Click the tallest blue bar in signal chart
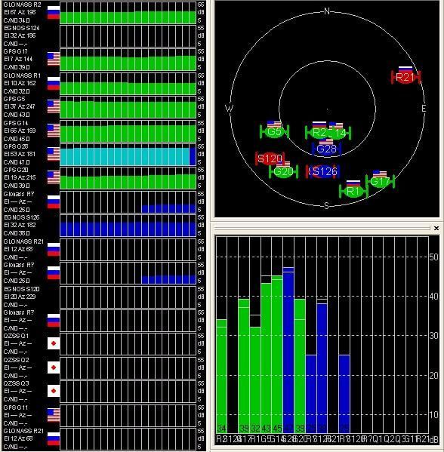This screenshot has width=444, height=452. tap(288, 350)
